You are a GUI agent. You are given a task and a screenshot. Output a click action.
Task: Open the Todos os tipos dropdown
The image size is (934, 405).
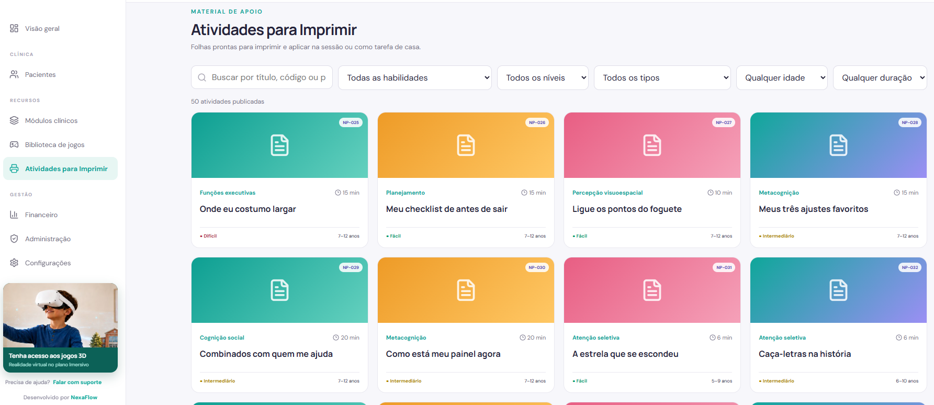[662, 77]
